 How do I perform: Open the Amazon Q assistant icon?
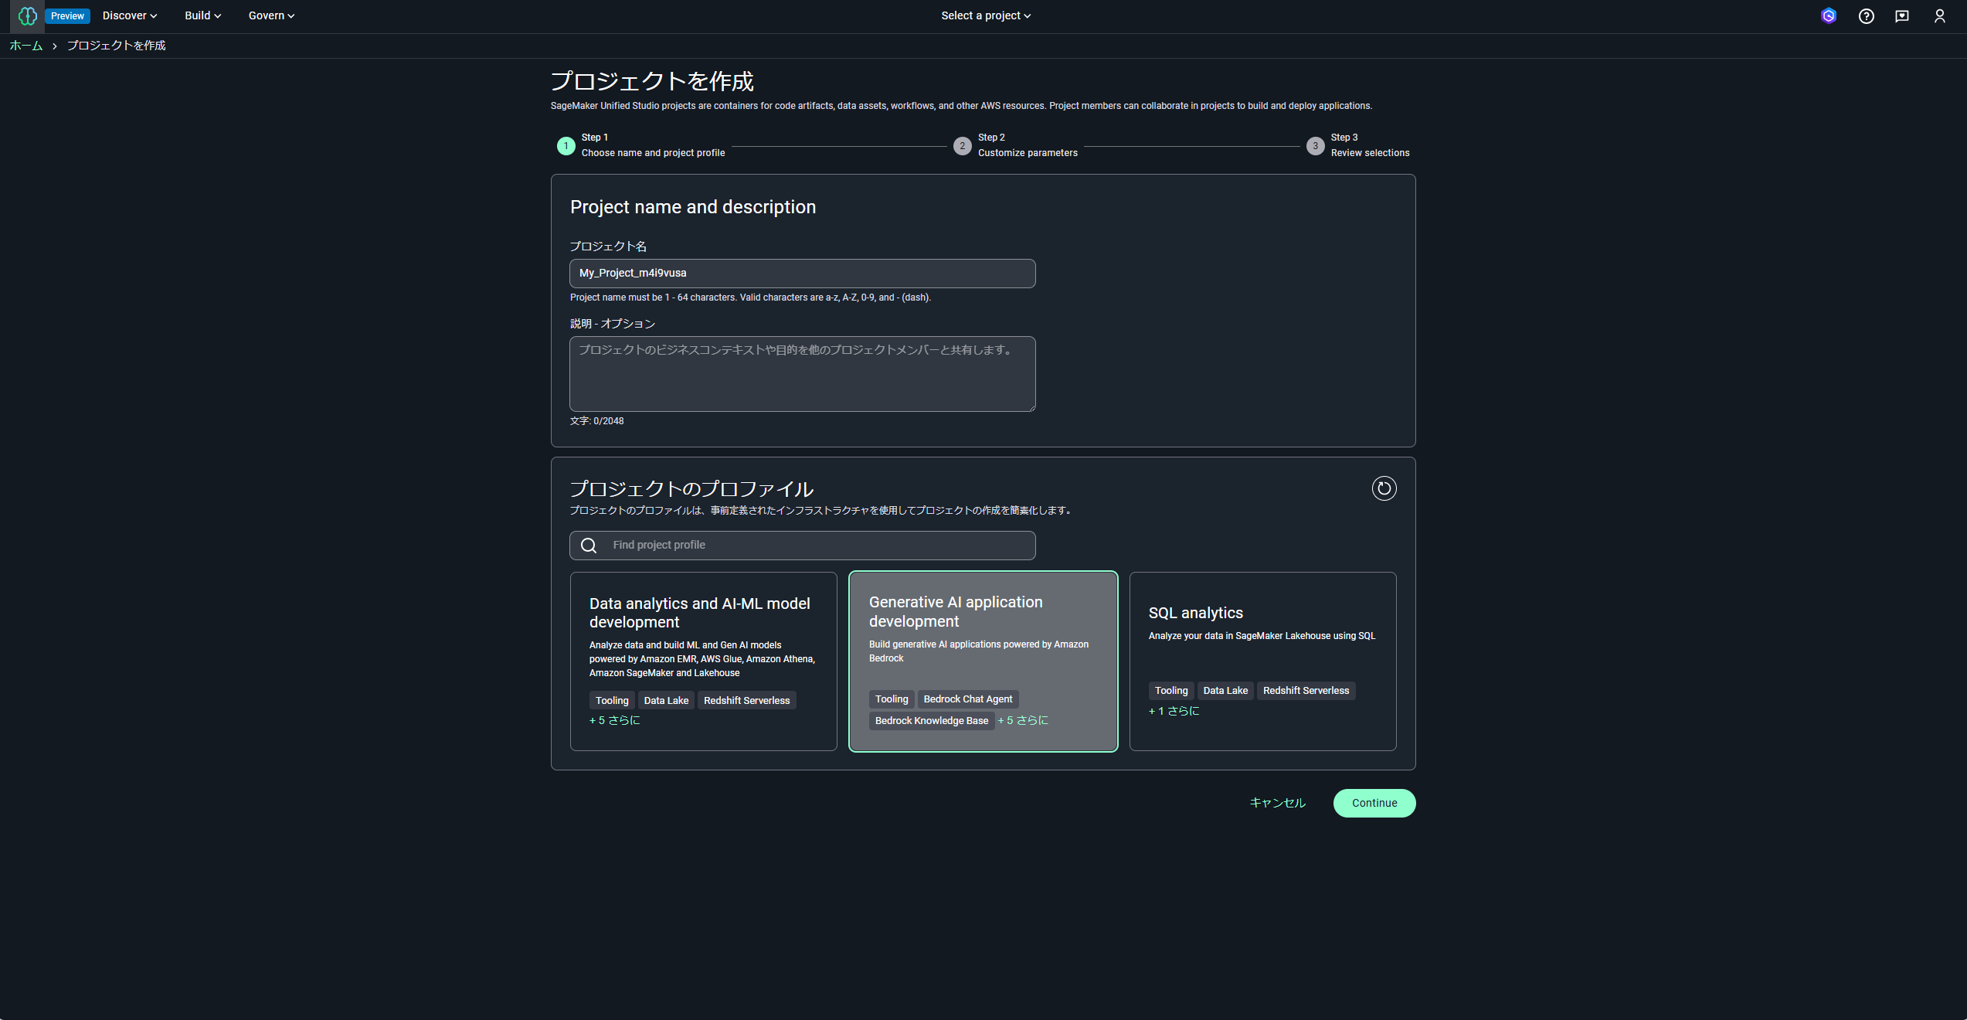click(1828, 15)
